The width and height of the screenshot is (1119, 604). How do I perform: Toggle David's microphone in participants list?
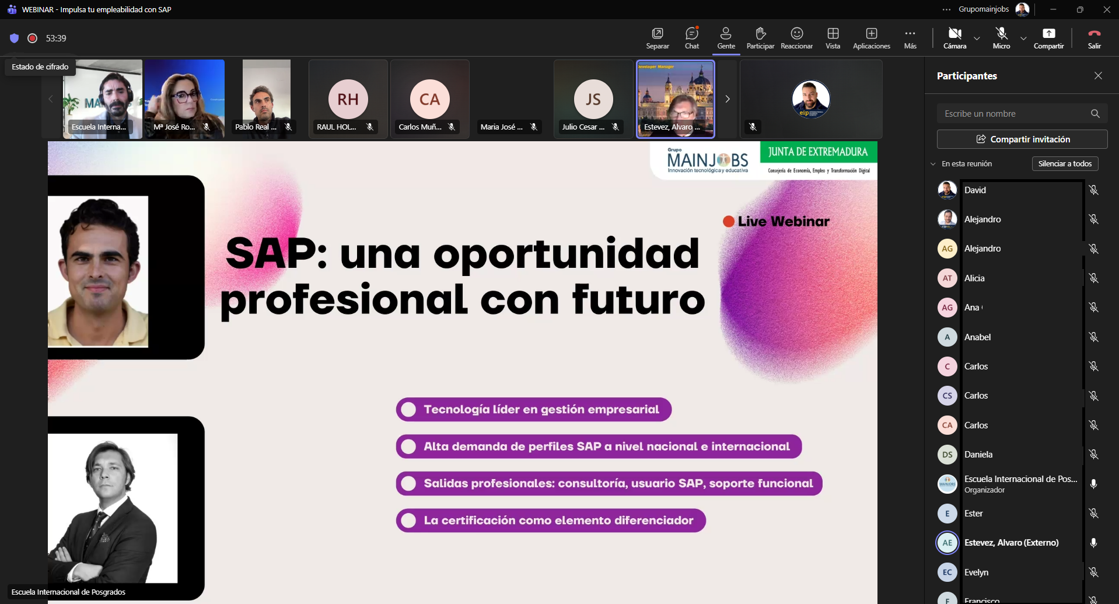1093,190
